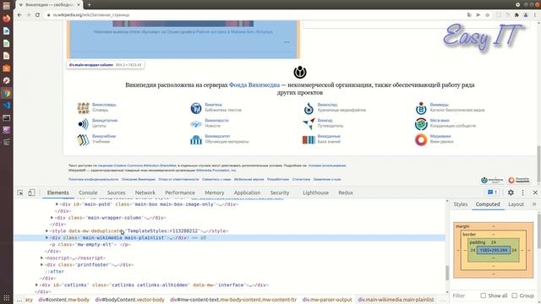Open the Memory tab
This screenshot has width=541, height=304.
coord(214,193)
